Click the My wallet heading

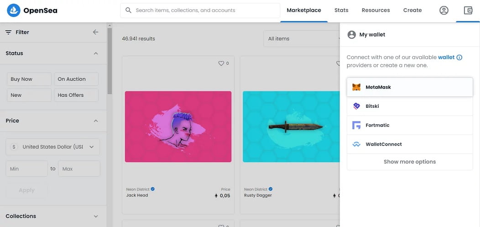[x=372, y=35]
